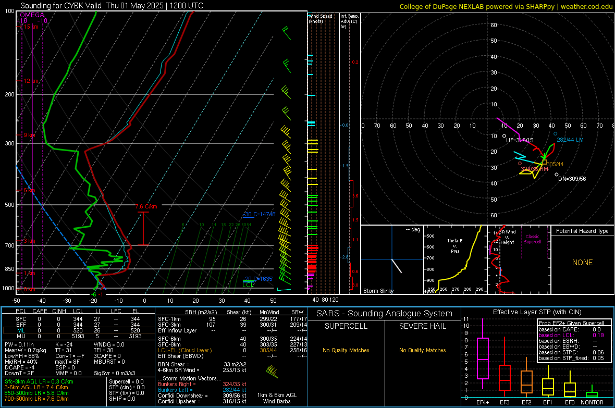Viewport: 615px width, 408px height.
Task: Click the 'Bunkers Left = 282/44 kt' line
Action: 202,390
